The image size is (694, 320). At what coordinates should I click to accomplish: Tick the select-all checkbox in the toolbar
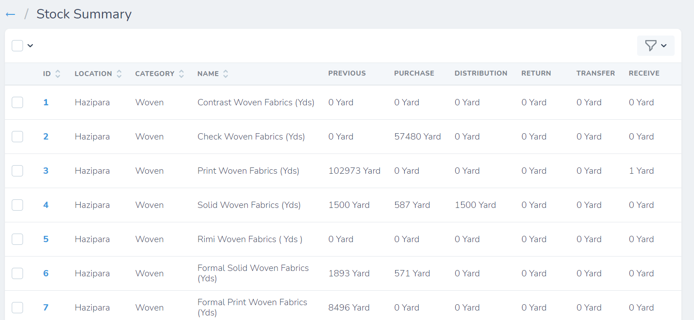pos(18,45)
